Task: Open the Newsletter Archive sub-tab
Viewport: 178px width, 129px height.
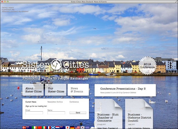Action: pyautogui.click(x=55, y=102)
